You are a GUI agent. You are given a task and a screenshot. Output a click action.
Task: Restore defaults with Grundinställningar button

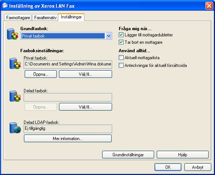click(128, 155)
